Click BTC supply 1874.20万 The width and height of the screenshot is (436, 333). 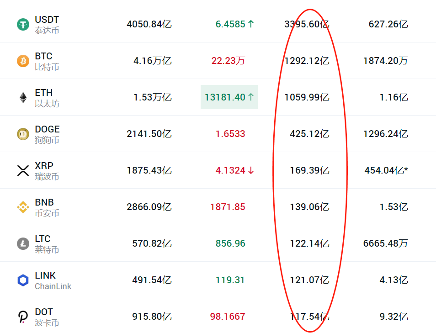(386, 61)
